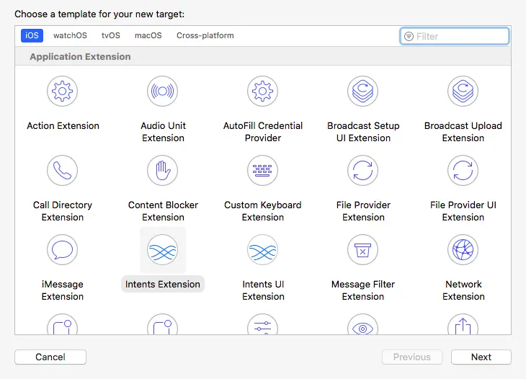Image resolution: width=526 pixels, height=379 pixels.
Task: Choose the Network Extension icon
Action: (463, 250)
